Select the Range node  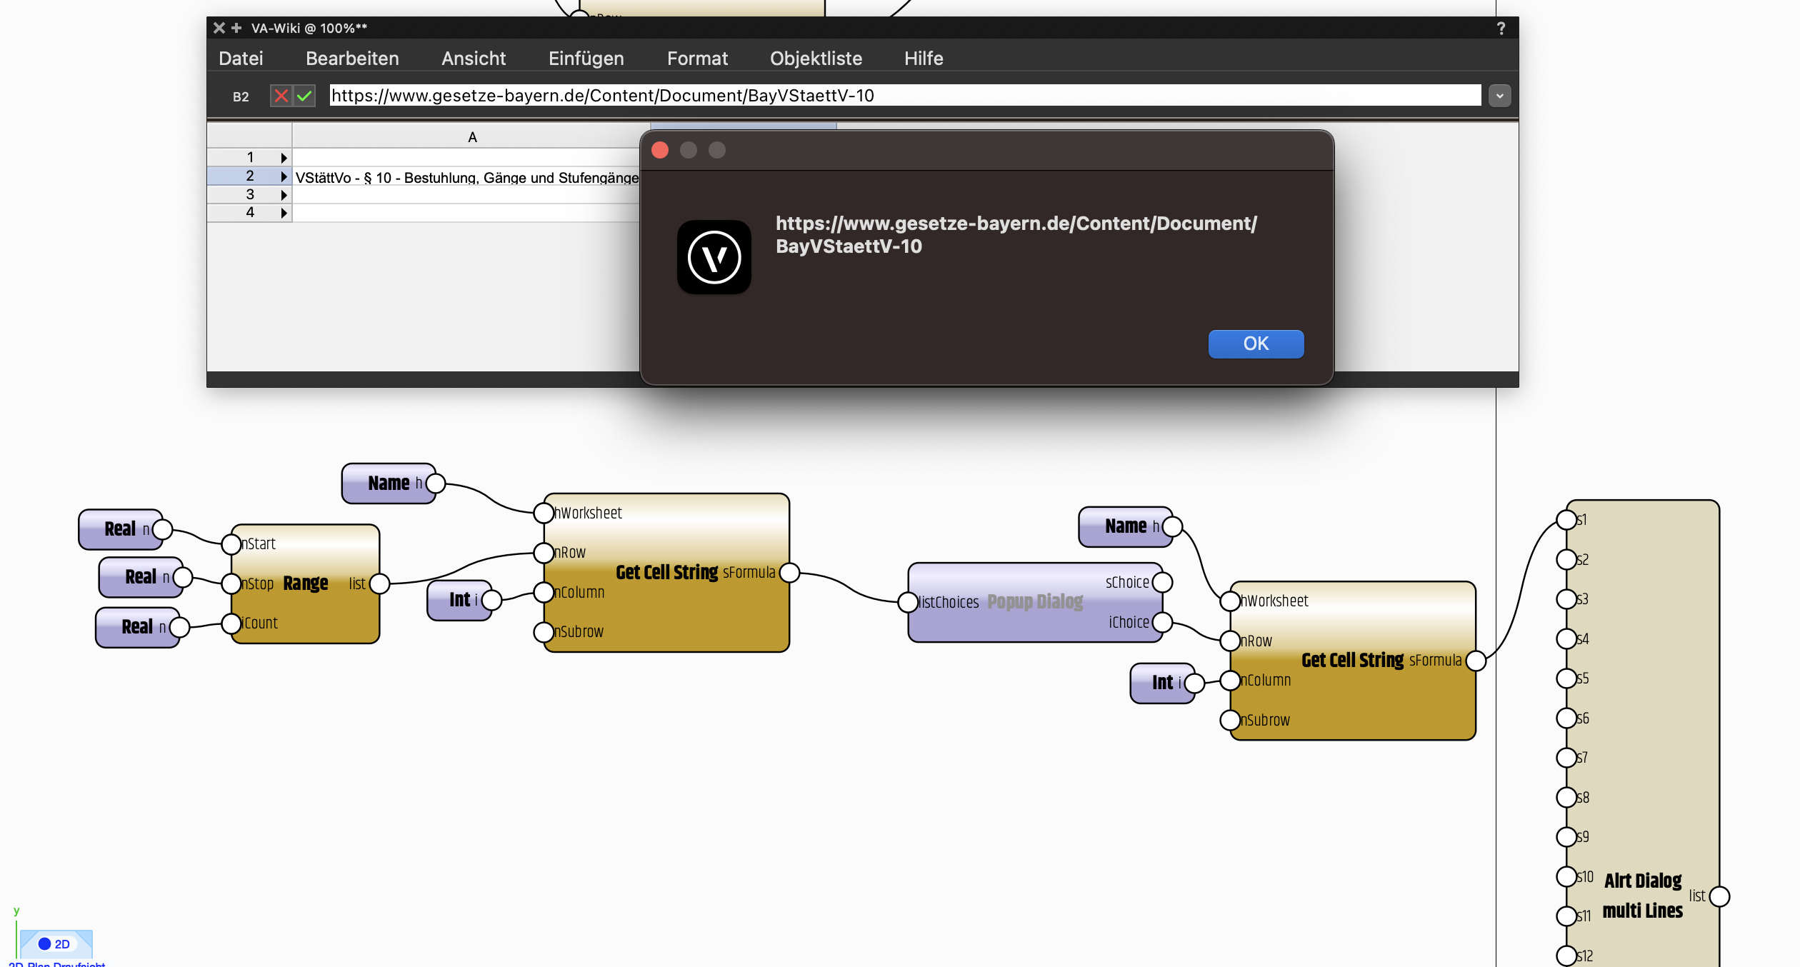[x=305, y=583]
